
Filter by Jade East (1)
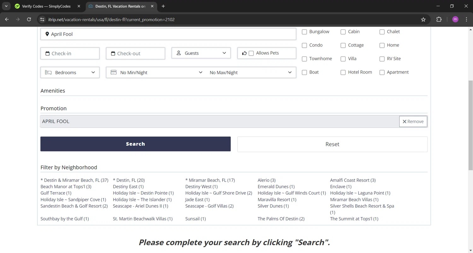click(197, 200)
